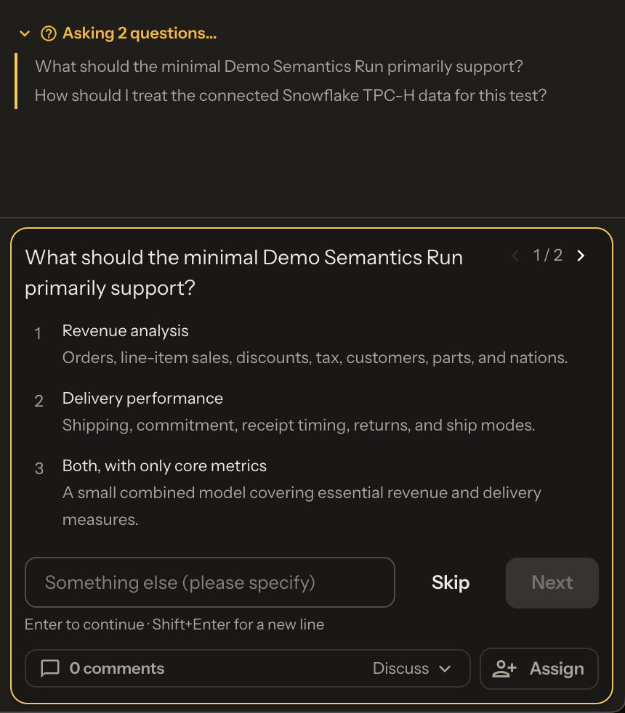Select the 'How should I treat the connected Snowflake' line
The width and height of the screenshot is (625, 713).
pos(291,96)
